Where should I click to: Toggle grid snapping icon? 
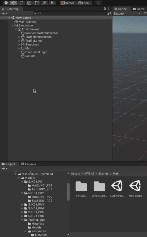click(98, 3)
